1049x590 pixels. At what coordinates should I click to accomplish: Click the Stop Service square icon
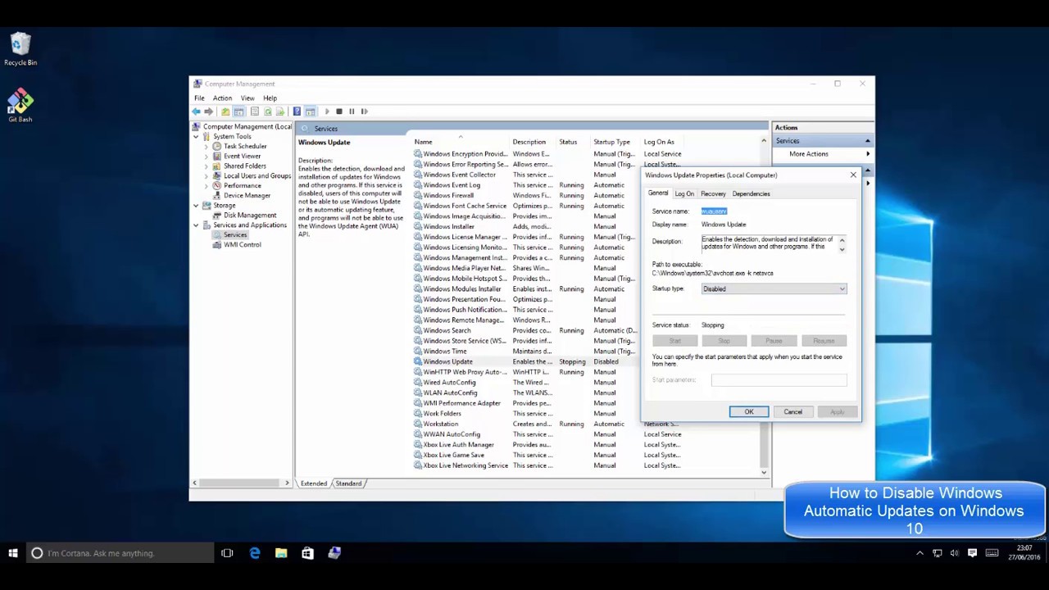[339, 111]
